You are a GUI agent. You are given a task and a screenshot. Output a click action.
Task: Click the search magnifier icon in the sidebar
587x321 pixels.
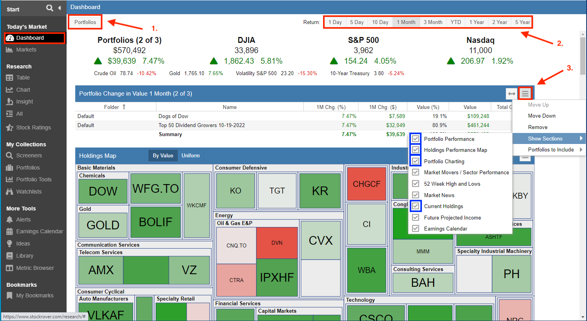tap(49, 8)
